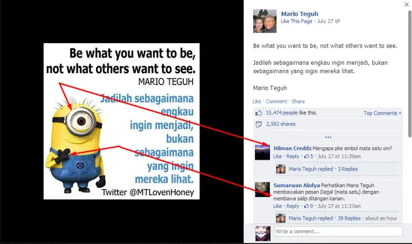Click the Like This Page link
Viewport: 412px width, 244px height.
coord(296,22)
